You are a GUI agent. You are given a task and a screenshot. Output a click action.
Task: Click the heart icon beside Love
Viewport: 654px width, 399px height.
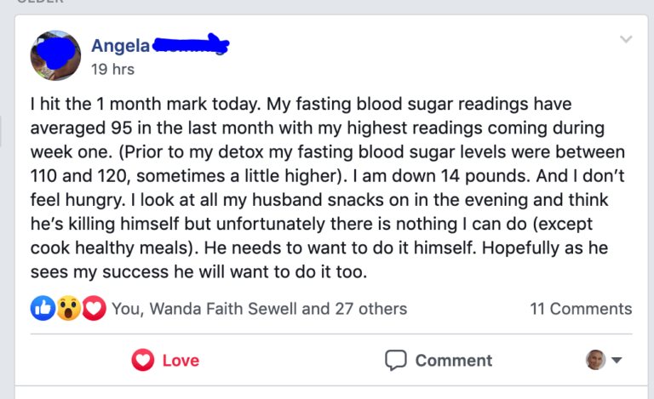pyautogui.click(x=143, y=360)
